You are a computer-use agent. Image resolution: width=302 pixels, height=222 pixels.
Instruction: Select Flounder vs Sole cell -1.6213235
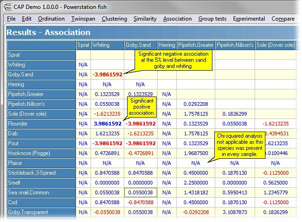point(276,124)
